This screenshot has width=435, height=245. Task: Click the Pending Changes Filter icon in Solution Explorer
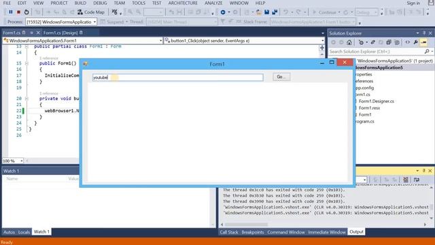(361, 42)
